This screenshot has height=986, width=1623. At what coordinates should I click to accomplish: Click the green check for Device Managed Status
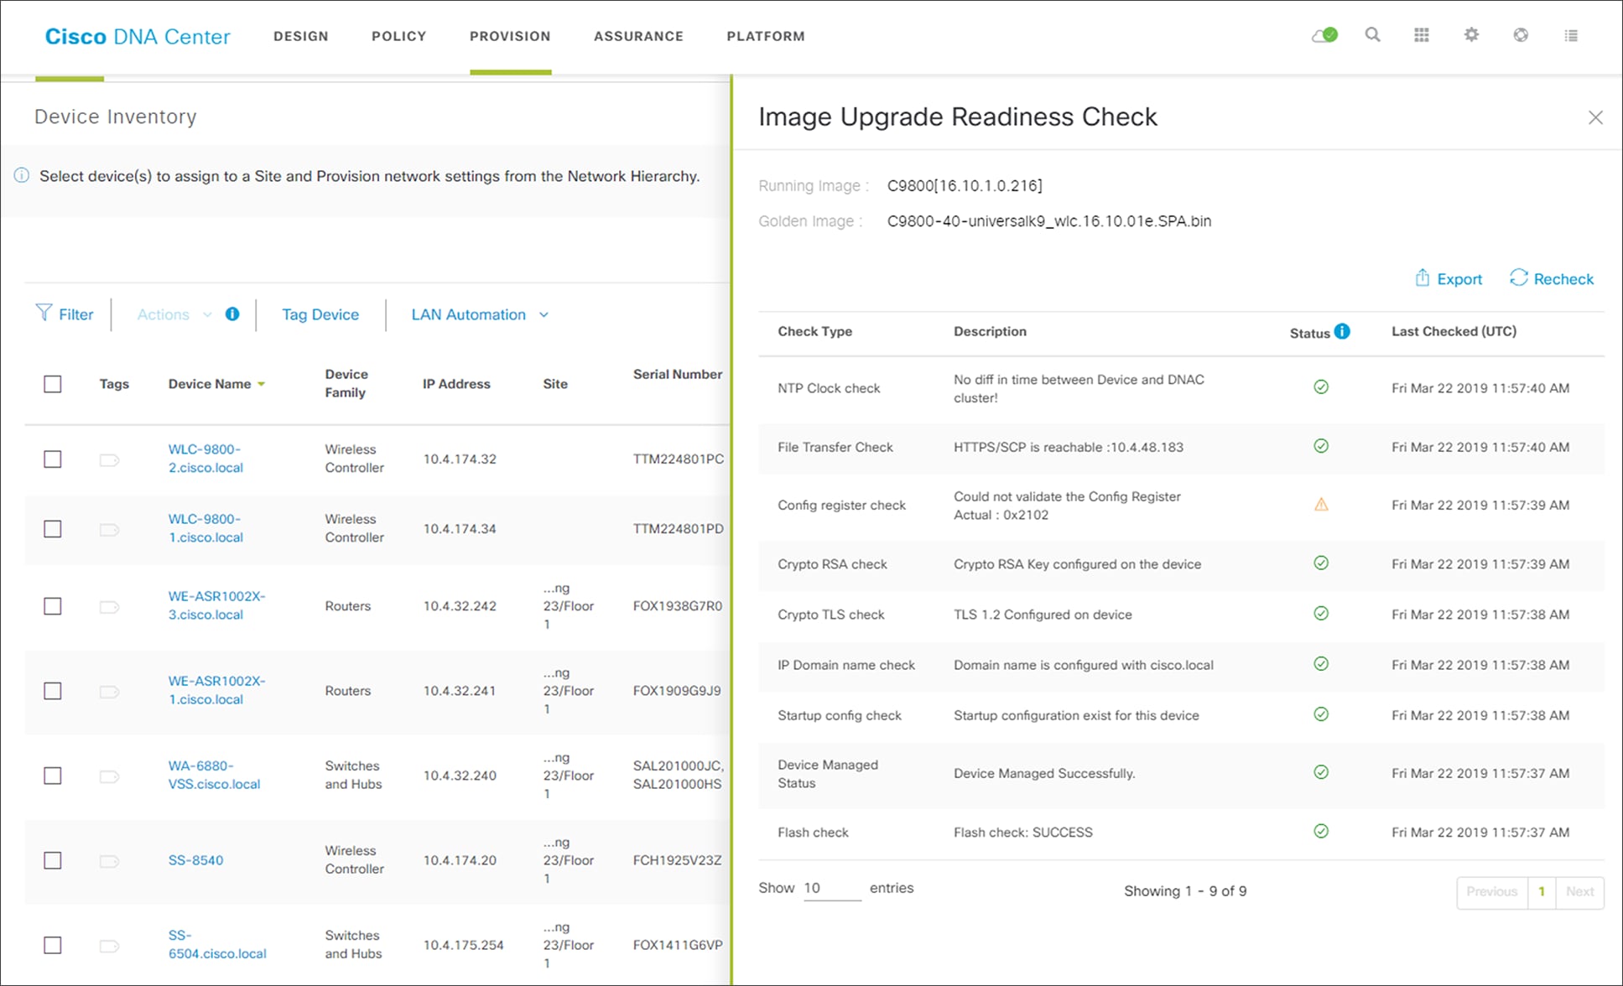1321,772
